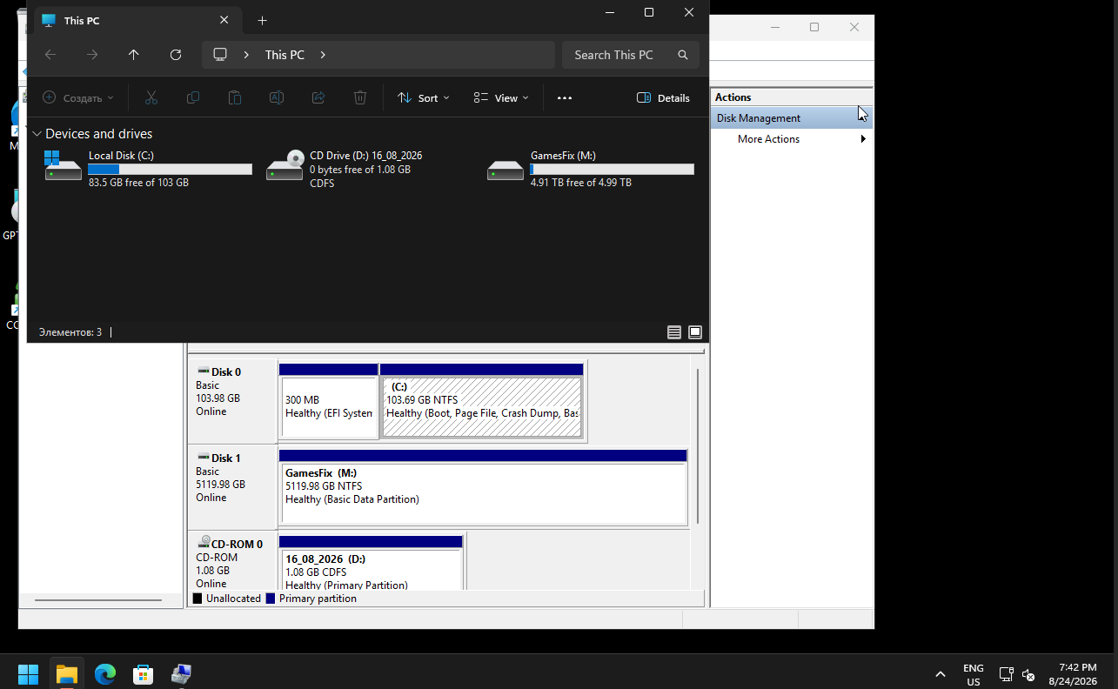
Task: Click the search magnifier icon
Action: [x=683, y=55]
